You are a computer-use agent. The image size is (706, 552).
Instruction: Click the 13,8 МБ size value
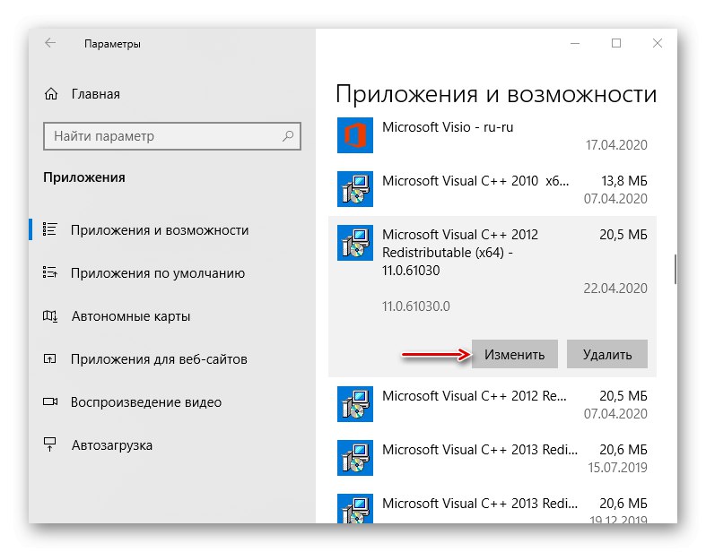(624, 181)
